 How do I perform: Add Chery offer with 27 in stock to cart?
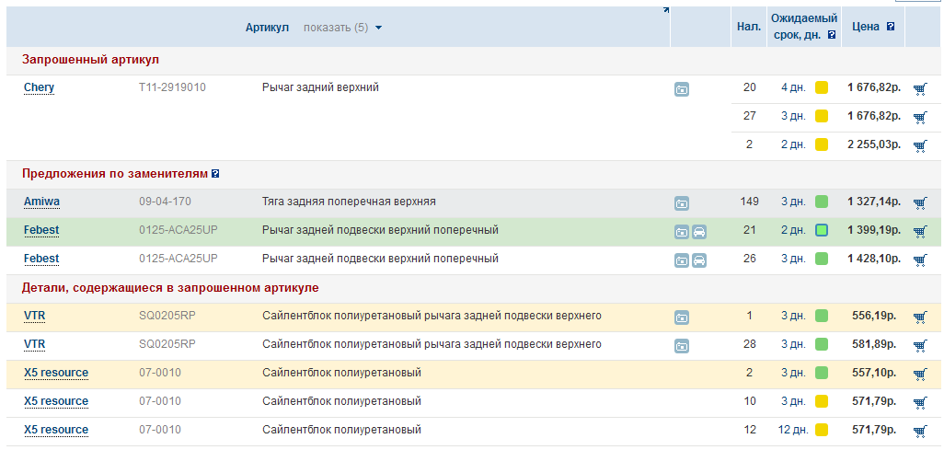[x=920, y=118]
